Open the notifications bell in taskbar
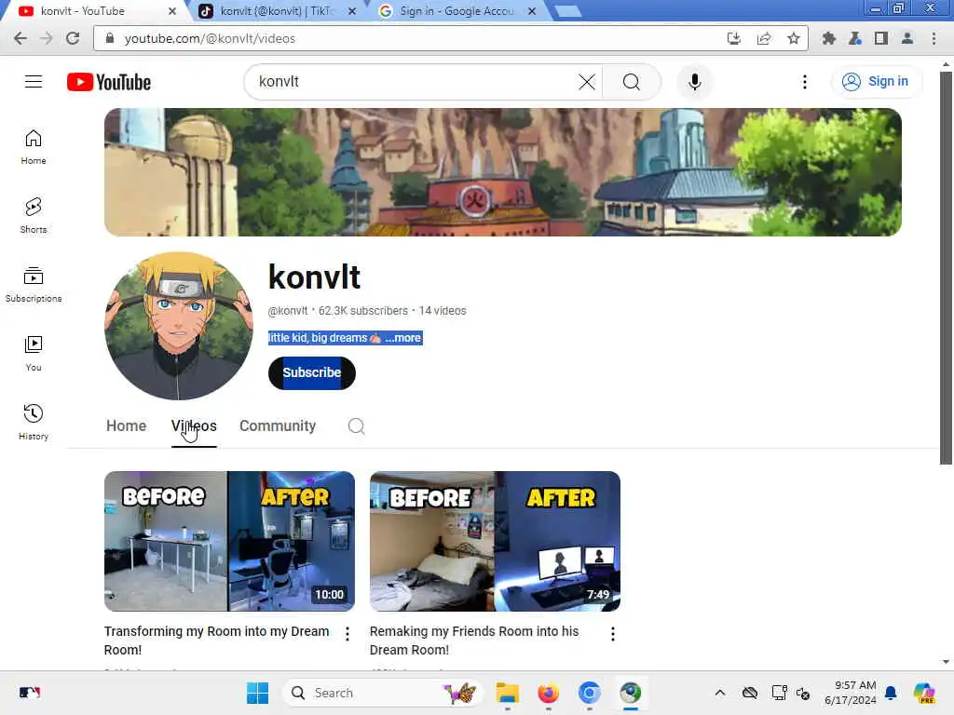 pos(891,693)
